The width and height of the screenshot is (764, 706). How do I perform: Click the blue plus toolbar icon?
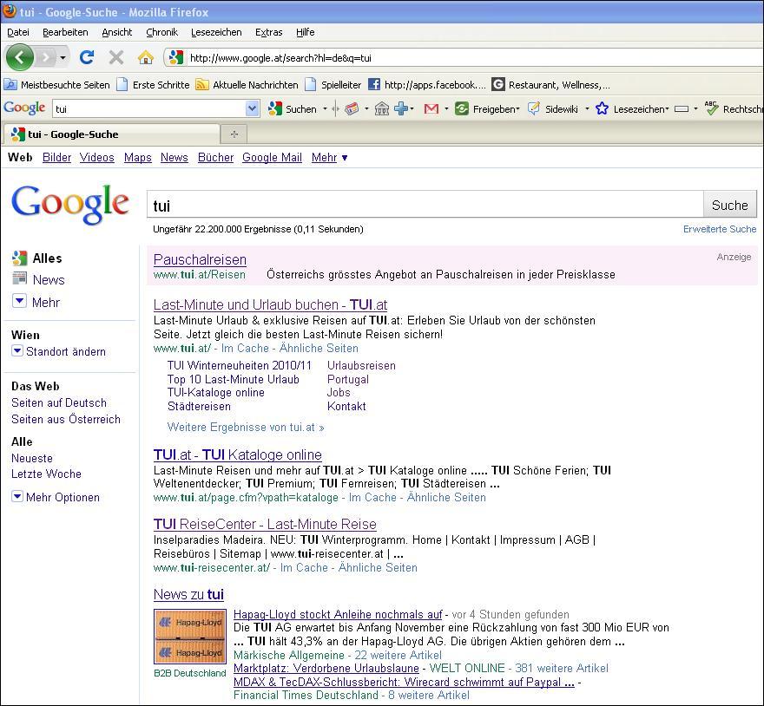401,109
